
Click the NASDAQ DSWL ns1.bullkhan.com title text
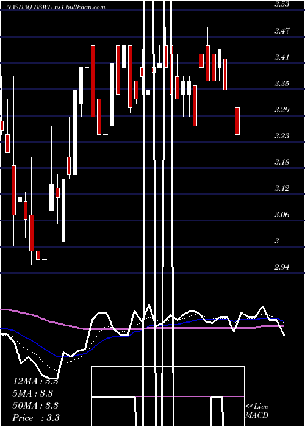56,7
